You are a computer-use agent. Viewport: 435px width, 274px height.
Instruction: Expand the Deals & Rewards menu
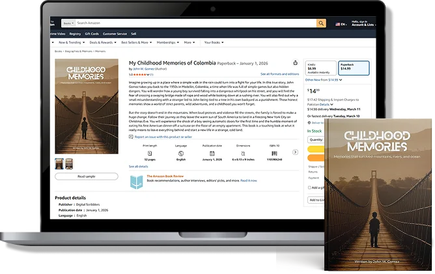coord(103,42)
